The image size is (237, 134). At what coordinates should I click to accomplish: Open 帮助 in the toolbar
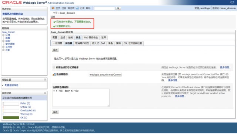(x=88, y=8)
